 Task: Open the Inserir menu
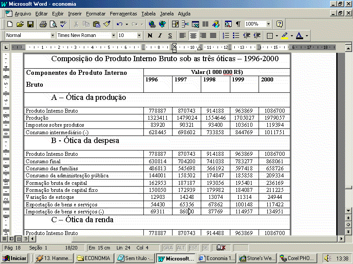[x=75, y=14]
